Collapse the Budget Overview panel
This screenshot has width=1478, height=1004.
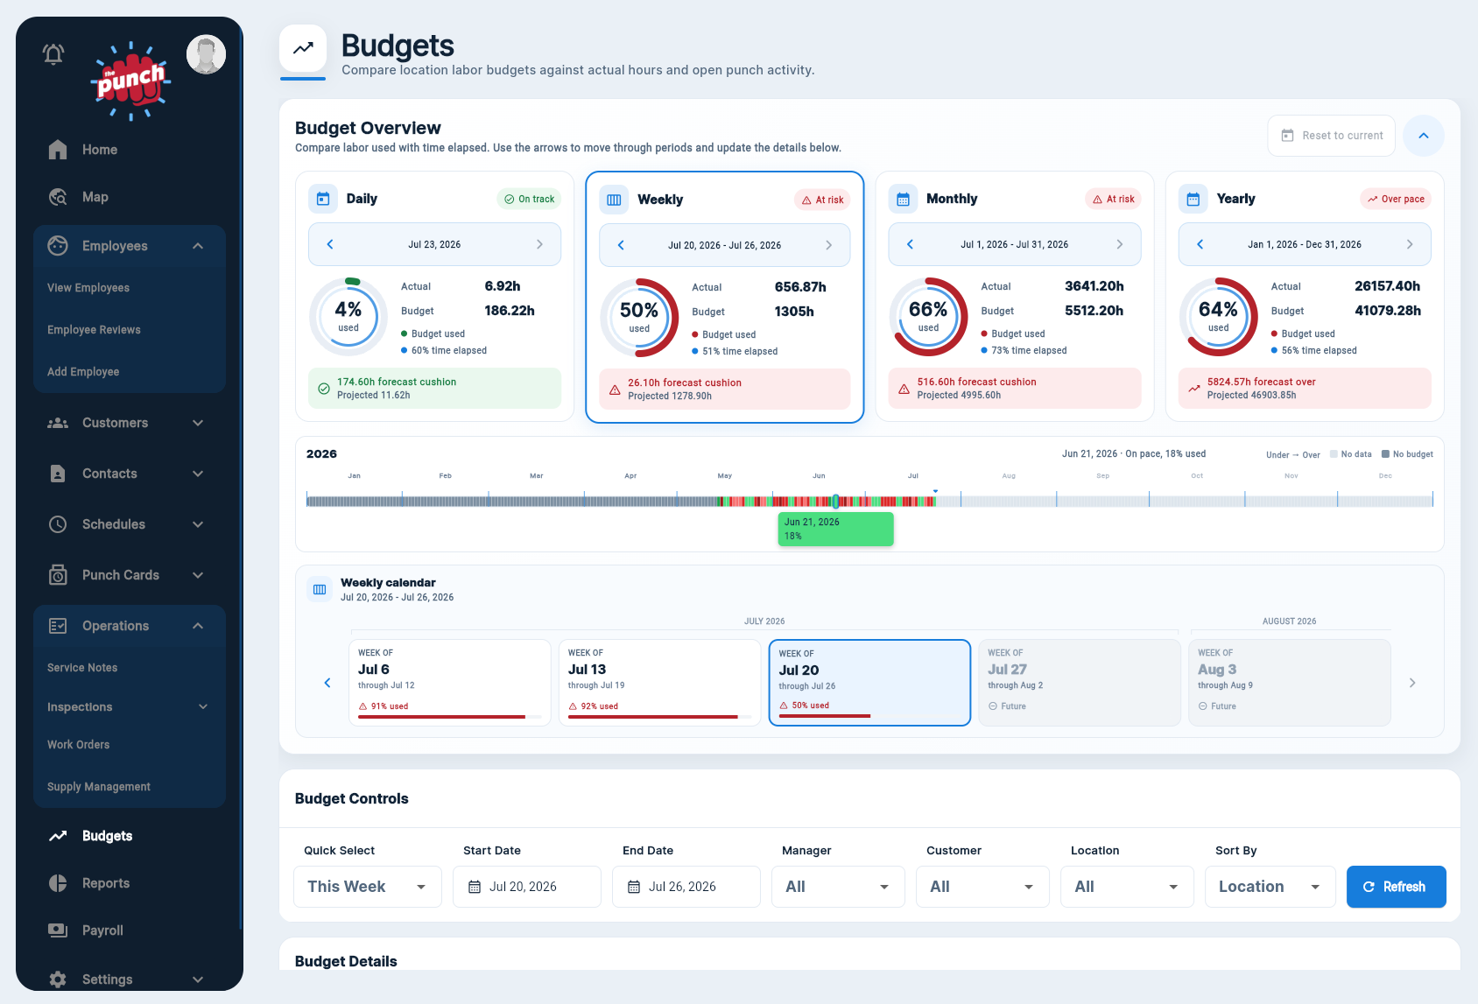pos(1424,136)
